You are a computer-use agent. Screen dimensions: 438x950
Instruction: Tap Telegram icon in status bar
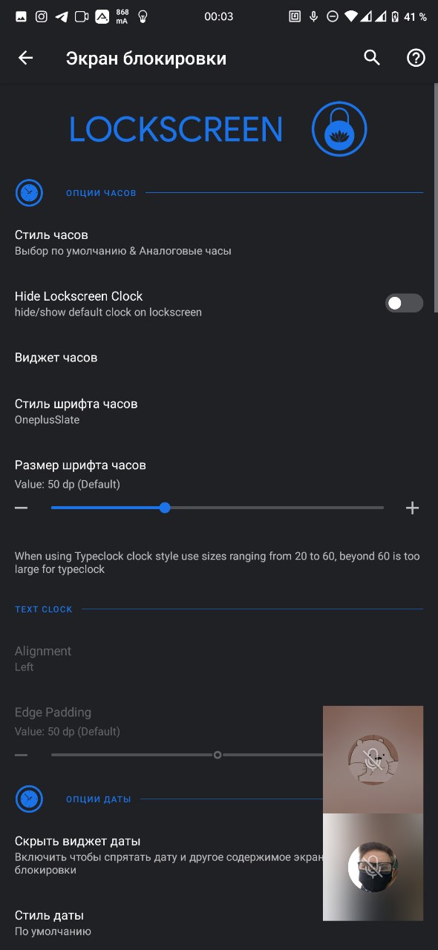(62, 16)
